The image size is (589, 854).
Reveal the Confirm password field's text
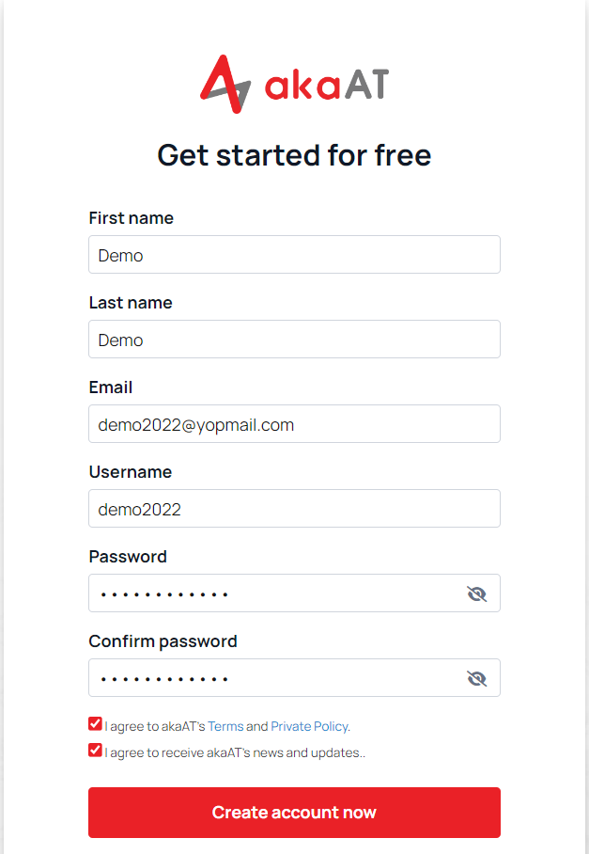click(x=477, y=679)
